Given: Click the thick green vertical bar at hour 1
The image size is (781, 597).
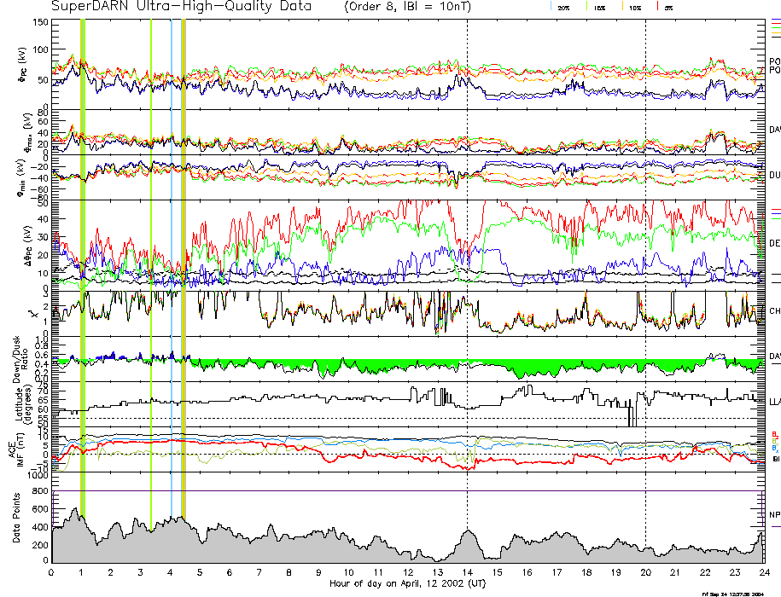Looking at the screenshot, I should [x=82, y=256].
